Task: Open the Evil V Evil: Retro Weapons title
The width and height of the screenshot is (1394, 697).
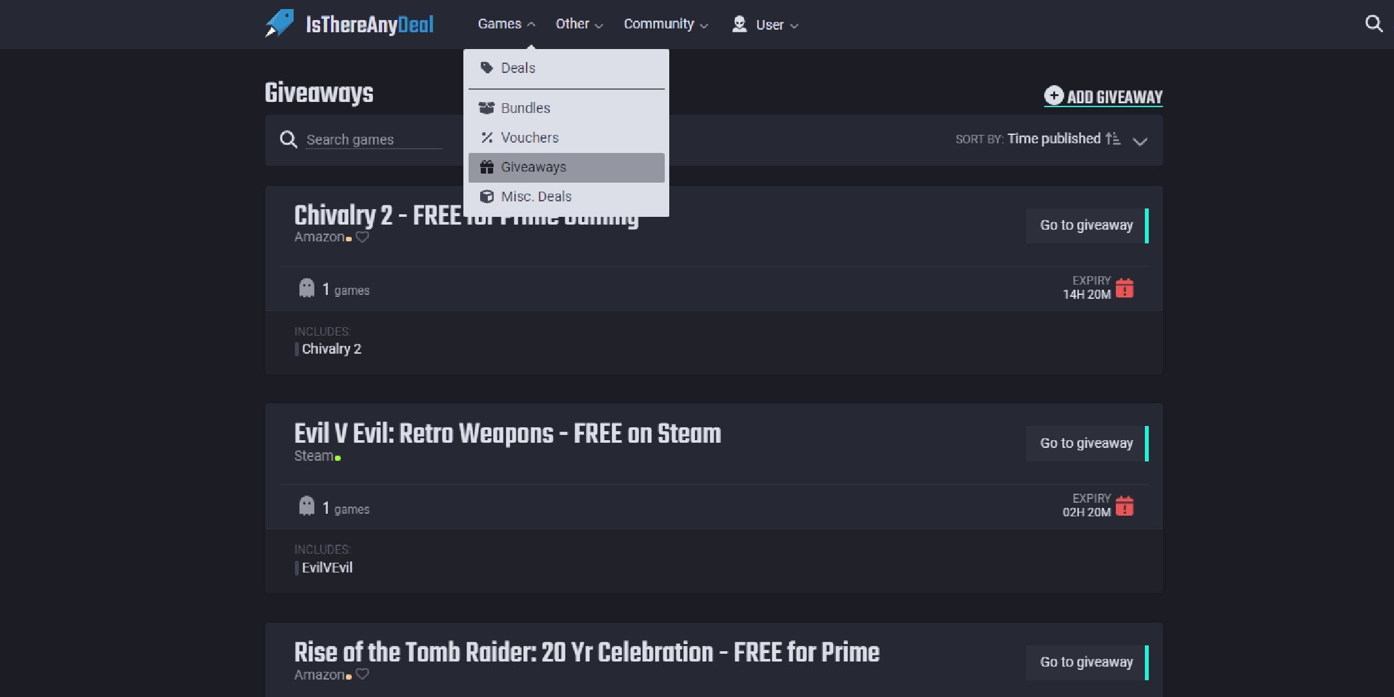Action: coord(507,434)
